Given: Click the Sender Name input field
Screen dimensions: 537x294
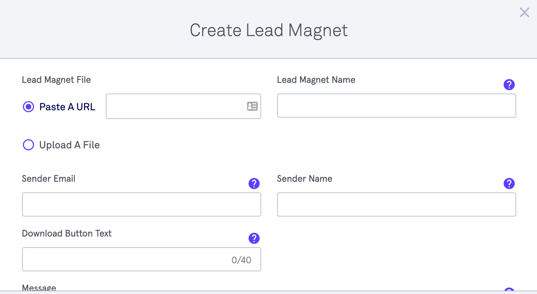Looking at the screenshot, I should coord(396,204).
